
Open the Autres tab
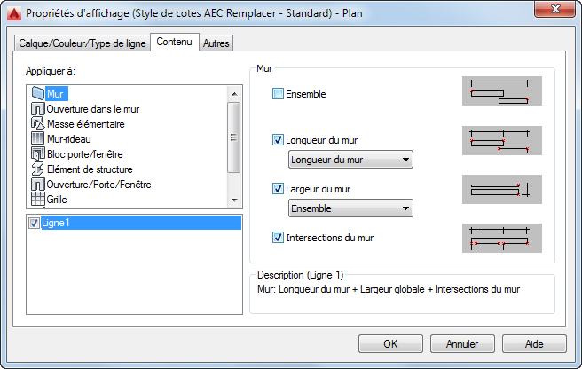click(x=215, y=43)
